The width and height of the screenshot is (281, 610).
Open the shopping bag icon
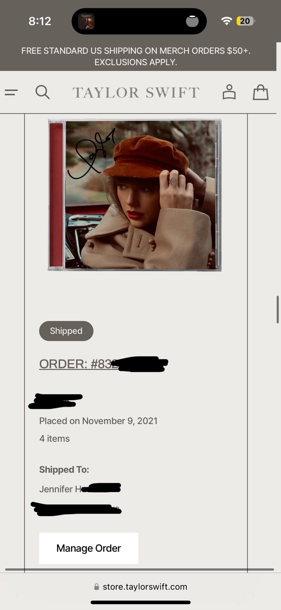click(x=261, y=92)
